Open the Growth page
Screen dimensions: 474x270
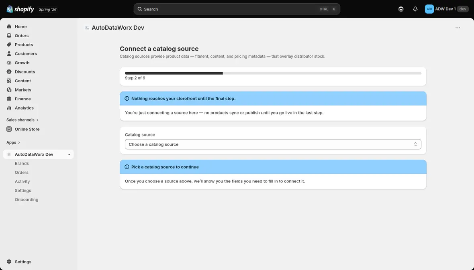[x=39, y=63]
